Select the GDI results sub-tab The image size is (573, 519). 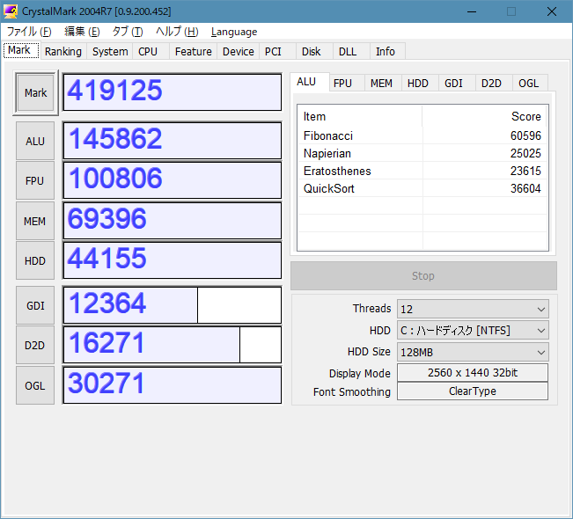tap(457, 84)
